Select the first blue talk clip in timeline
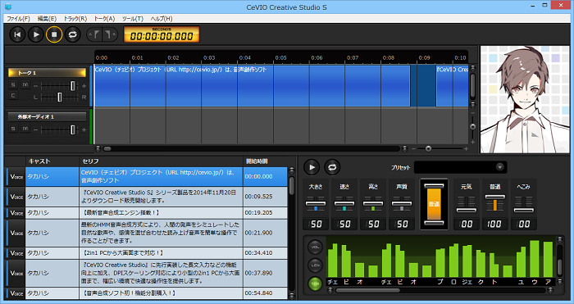This screenshot has height=304, width=574. click(252, 86)
